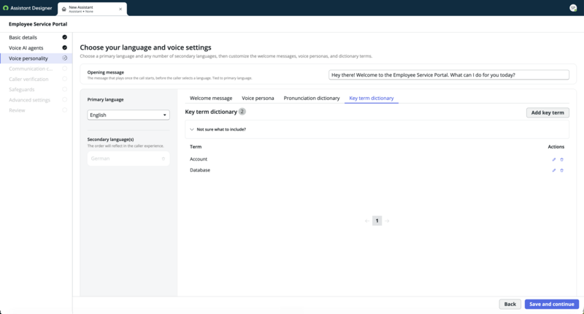This screenshot has width=584, height=314.
Task: Edit the Database key term
Action: [x=554, y=170]
